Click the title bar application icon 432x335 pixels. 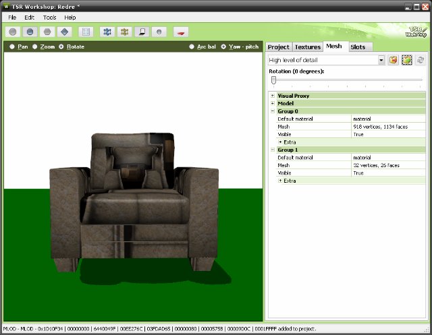[6, 6]
